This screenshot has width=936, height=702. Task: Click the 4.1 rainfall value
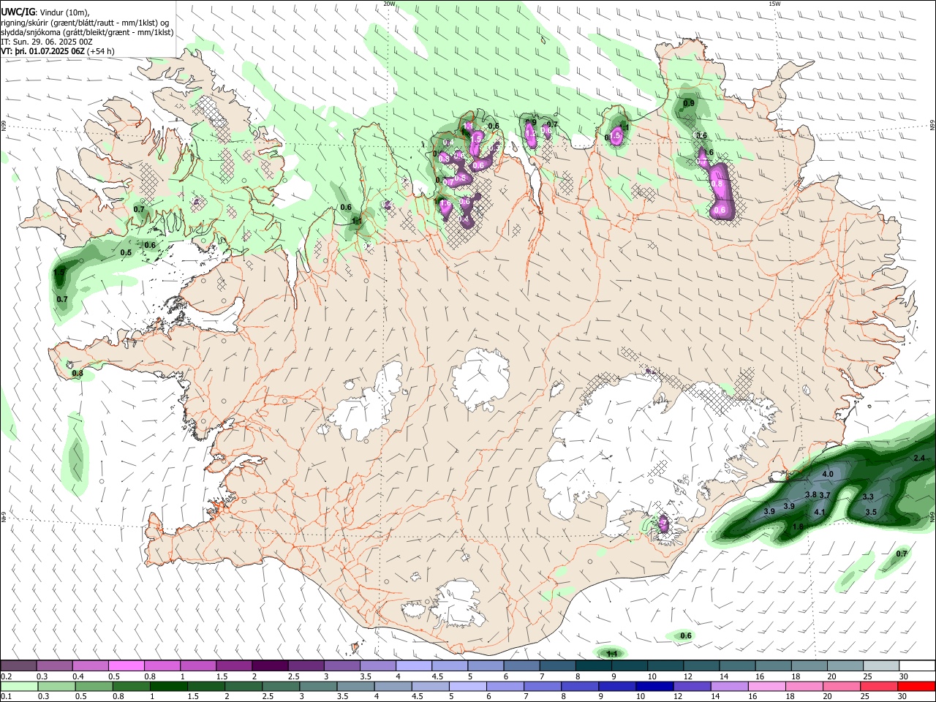click(820, 512)
